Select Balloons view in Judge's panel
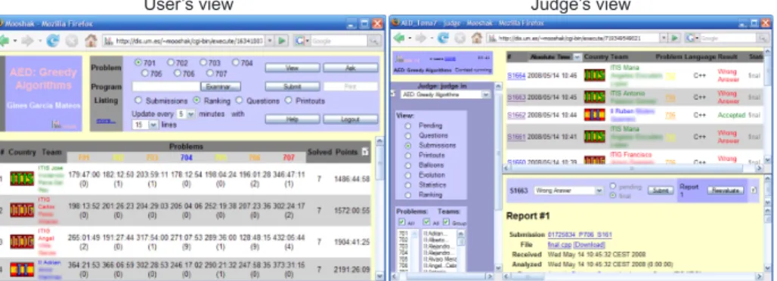The image size is (777, 281). (408, 165)
